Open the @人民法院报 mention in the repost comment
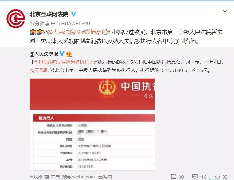Screen dimensions: 234x180 pyautogui.click(x=64, y=32)
